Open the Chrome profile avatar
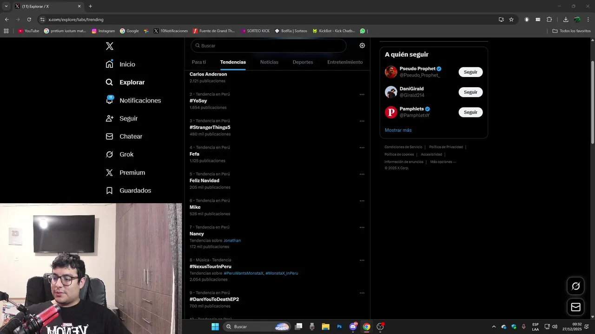This screenshot has width=595, height=334. [577, 19]
